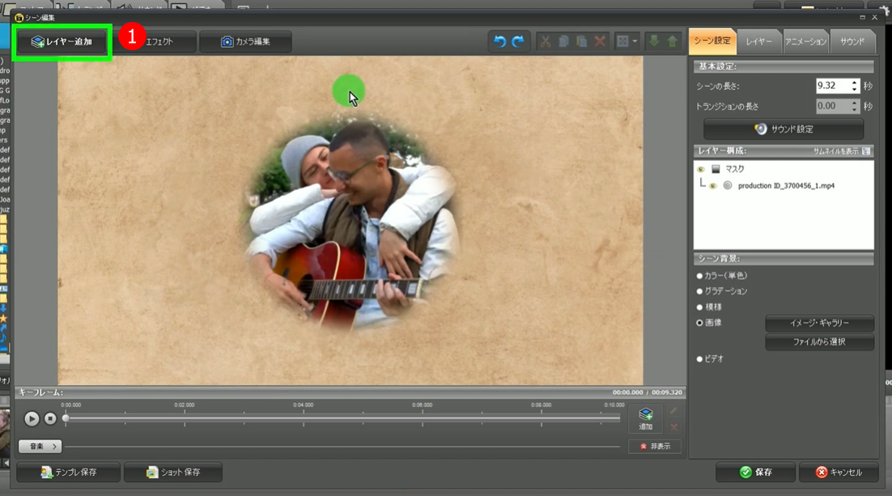This screenshot has width=892, height=496.
Task: Click the undo arrow icon
Action: (499, 41)
